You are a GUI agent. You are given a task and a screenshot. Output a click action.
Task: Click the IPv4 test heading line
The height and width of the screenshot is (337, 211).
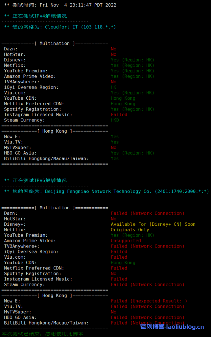(x=35, y=16)
